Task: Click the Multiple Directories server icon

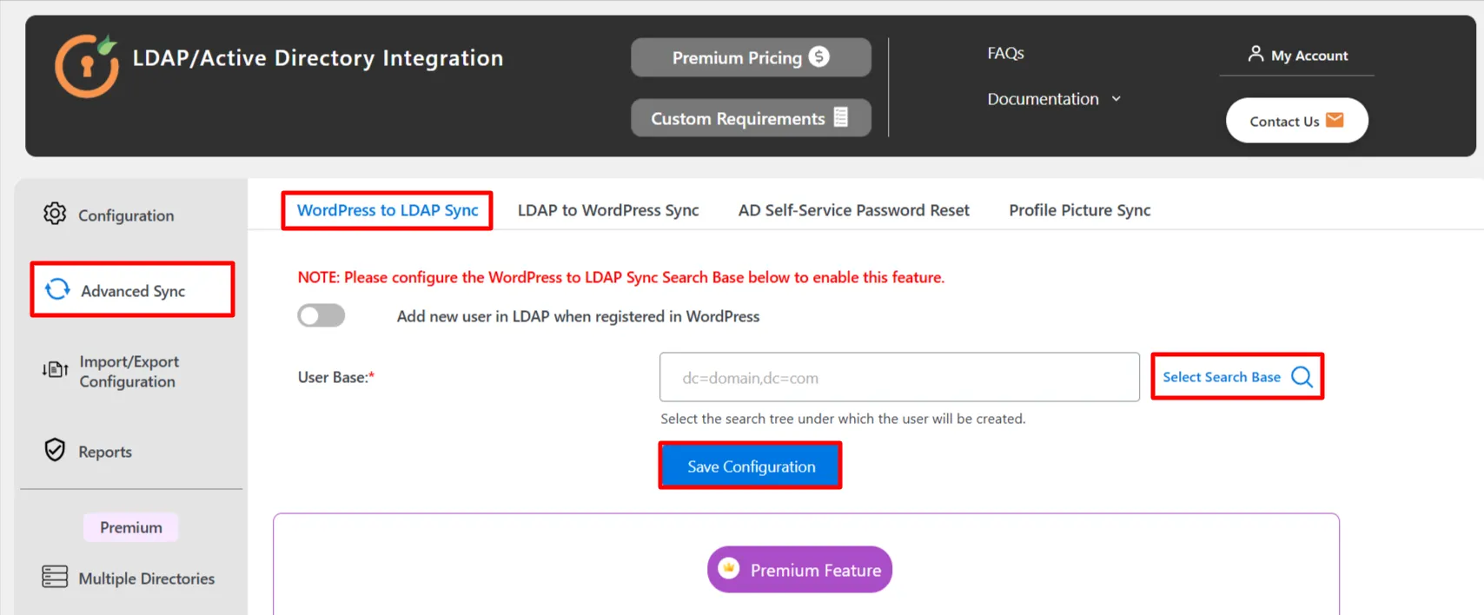Action: [x=54, y=576]
